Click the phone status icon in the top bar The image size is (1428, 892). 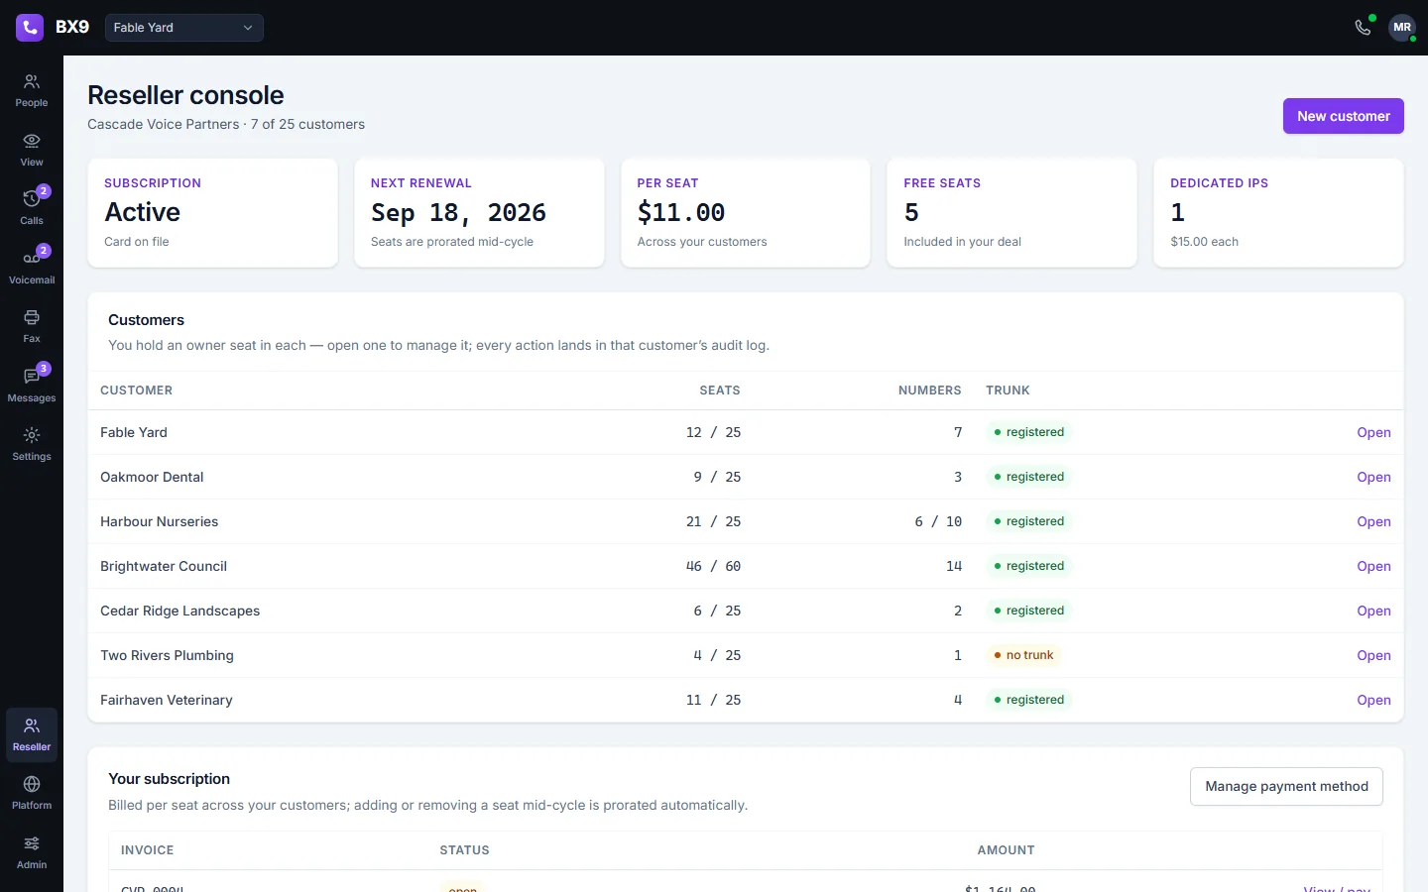pyautogui.click(x=1364, y=28)
